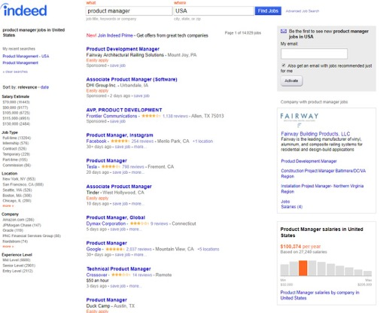Click highlighted orange salary bar
This screenshot has width=380, height=313.
click(302, 268)
